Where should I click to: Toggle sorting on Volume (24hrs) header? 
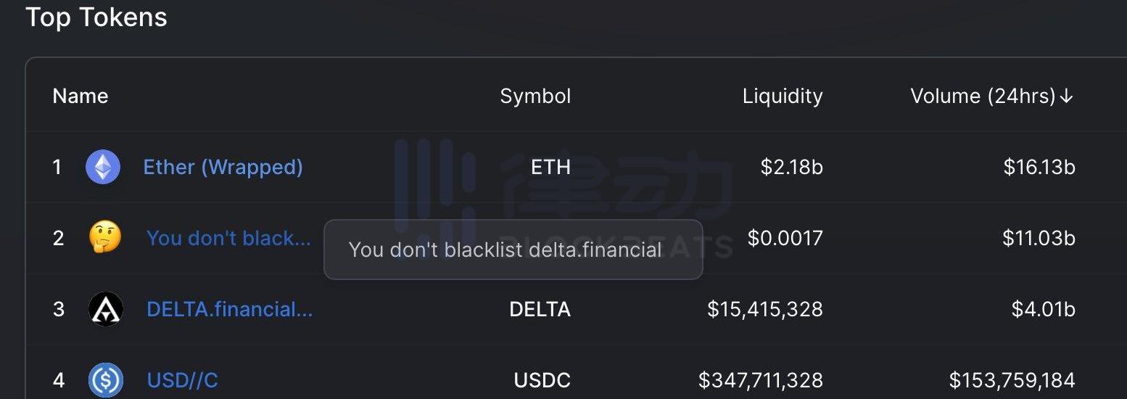[x=983, y=96]
